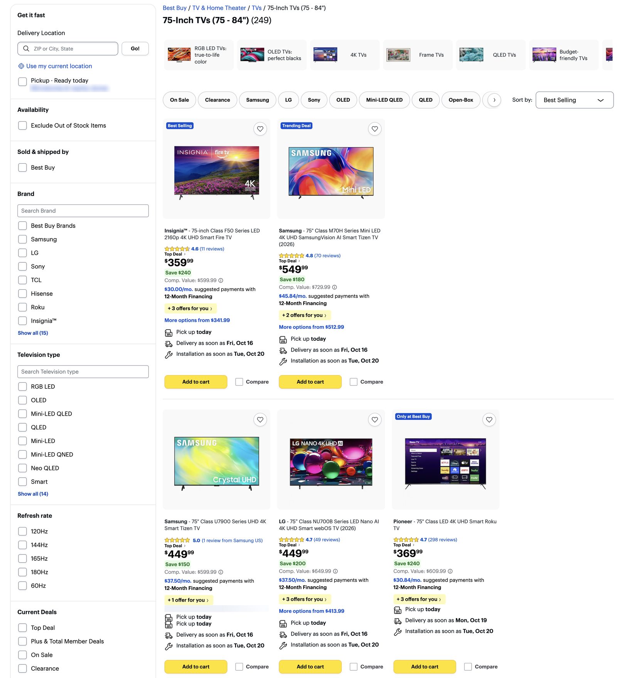The image size is (617, 678).
Task: Toggle Compare for Pioneer Roku TV
Action: tap(468, 666)
